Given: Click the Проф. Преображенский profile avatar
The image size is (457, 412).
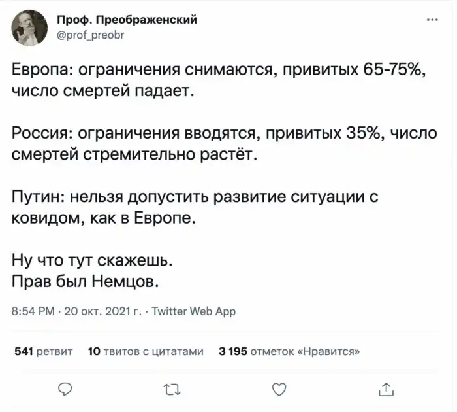Looking at the screenshot, I should pos(31,27).
